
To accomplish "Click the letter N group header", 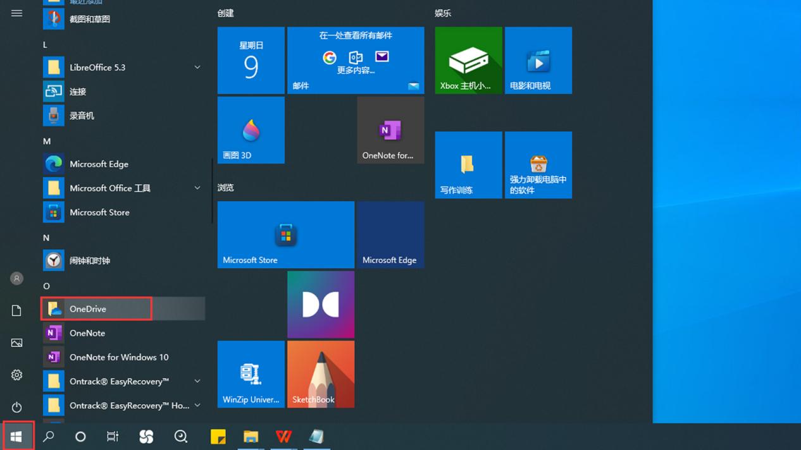I will [x=46, y=238].
